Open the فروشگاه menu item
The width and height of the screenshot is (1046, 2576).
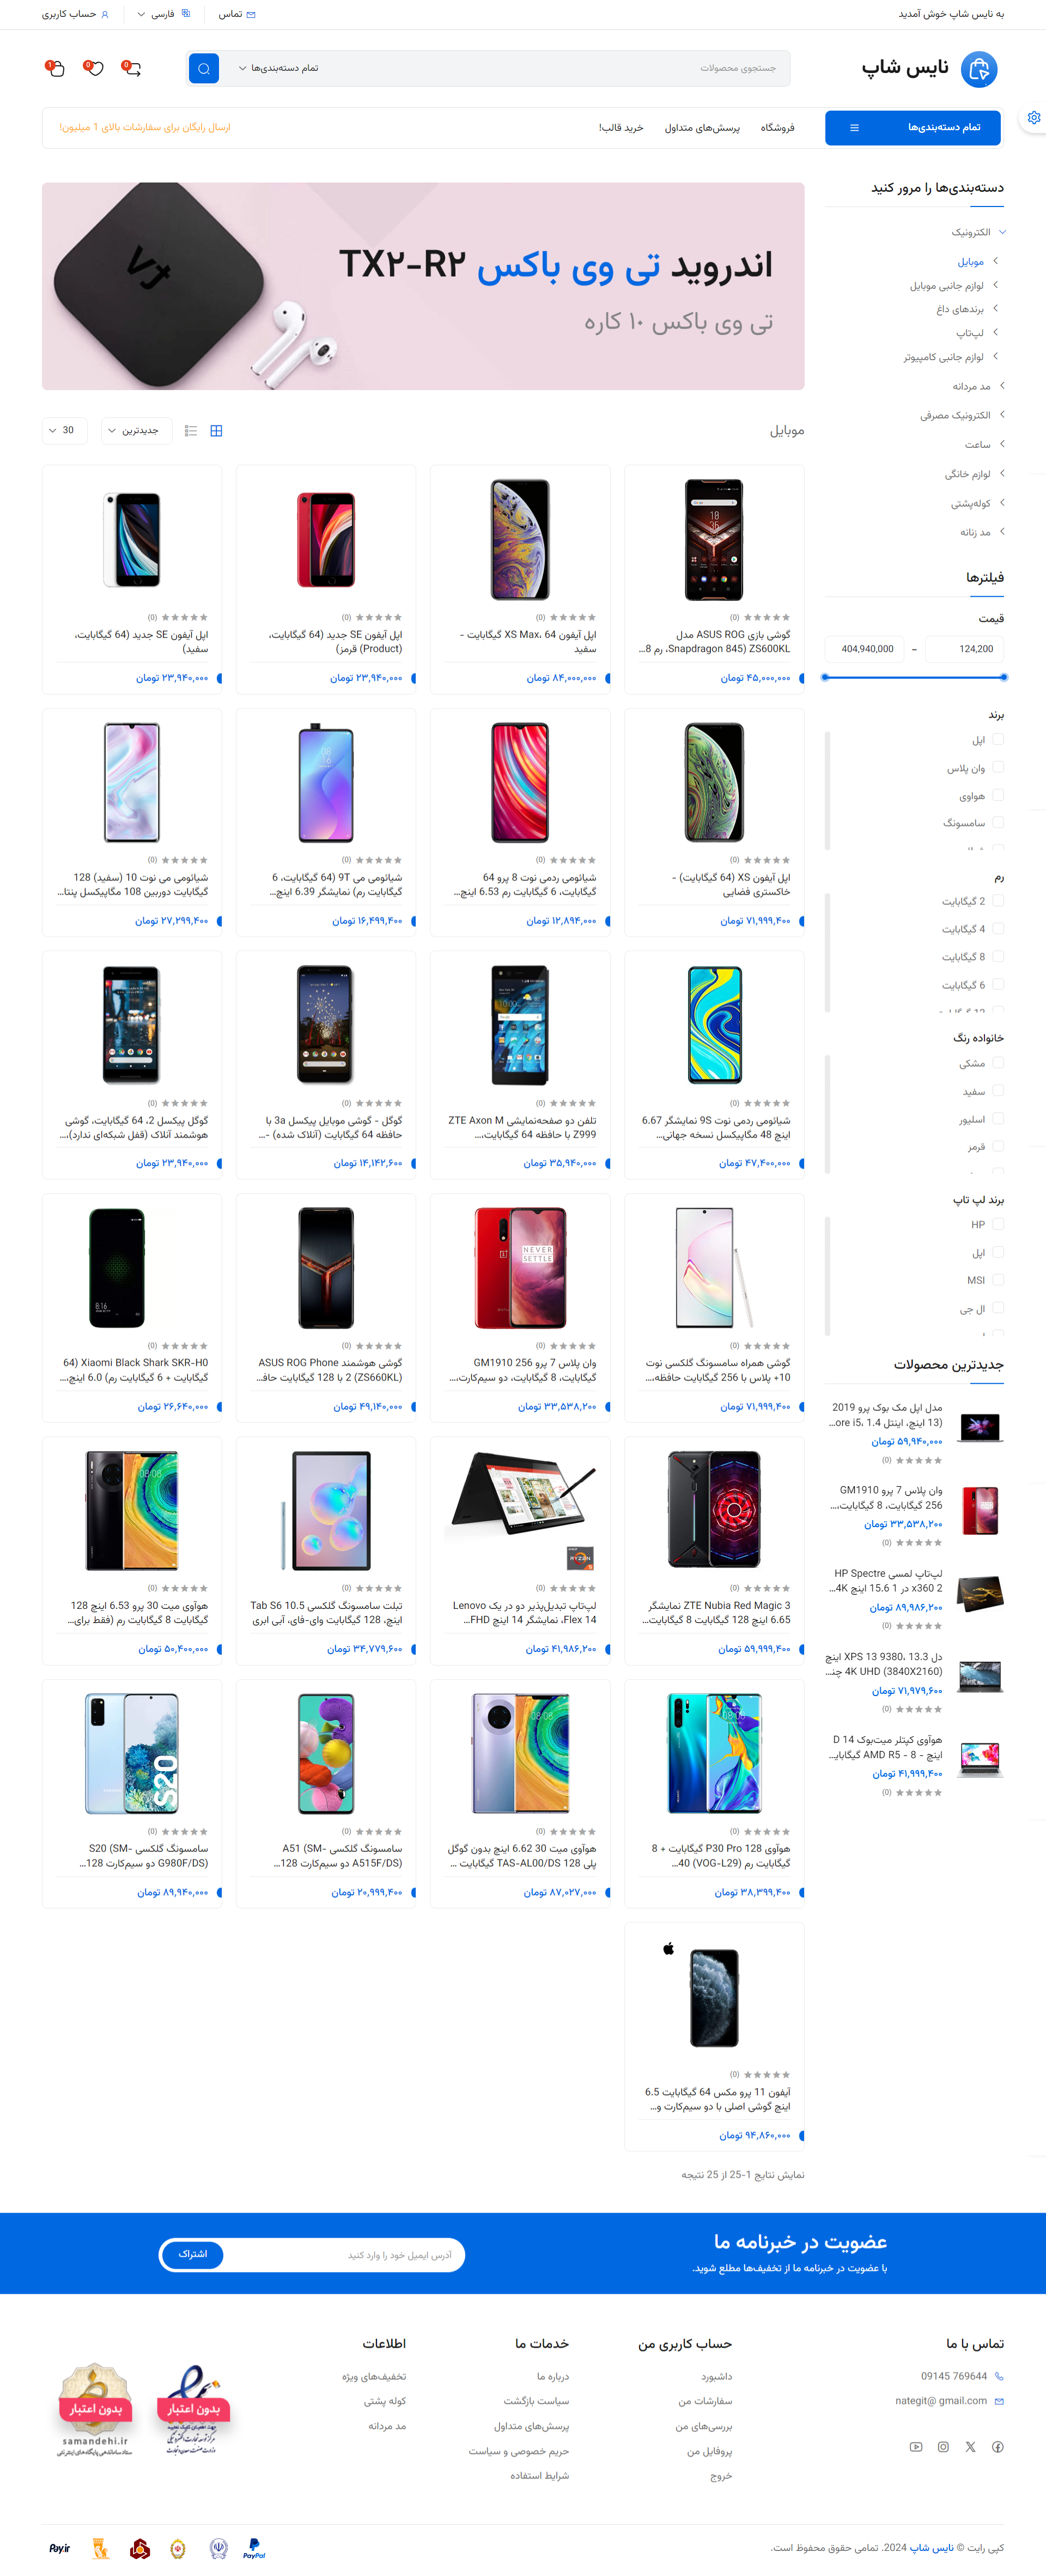(777, 128)
